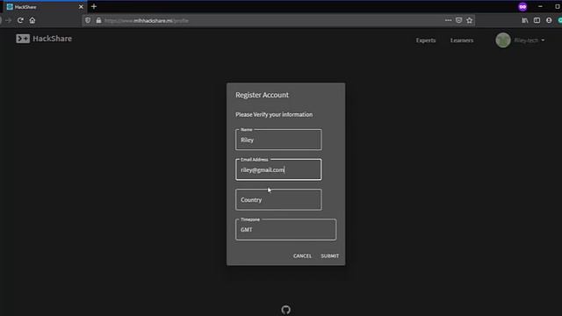Open the Experts page

426,40
